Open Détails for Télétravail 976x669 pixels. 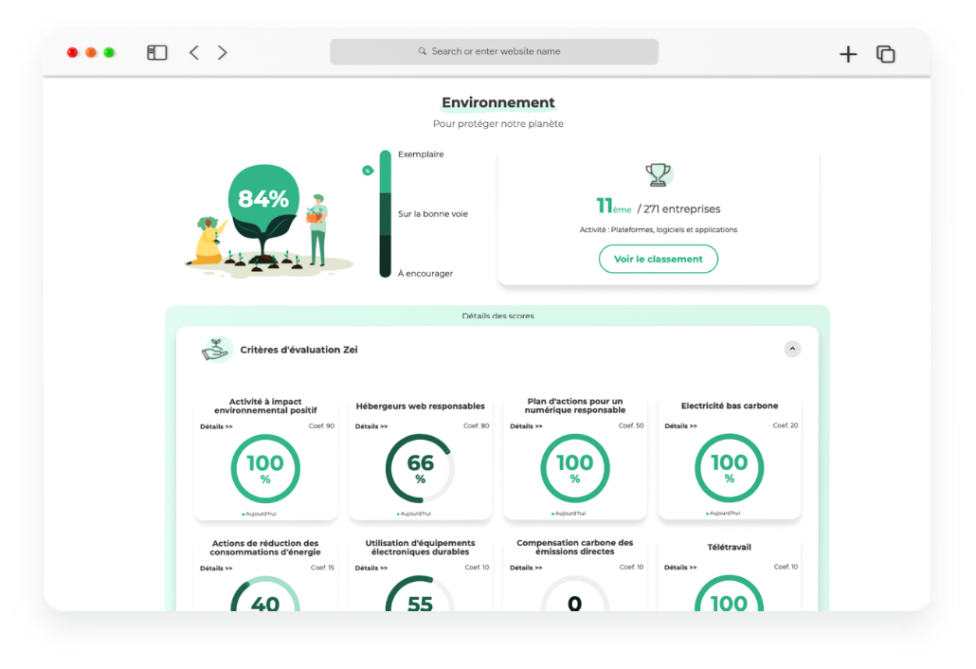[x=680, y=568]
